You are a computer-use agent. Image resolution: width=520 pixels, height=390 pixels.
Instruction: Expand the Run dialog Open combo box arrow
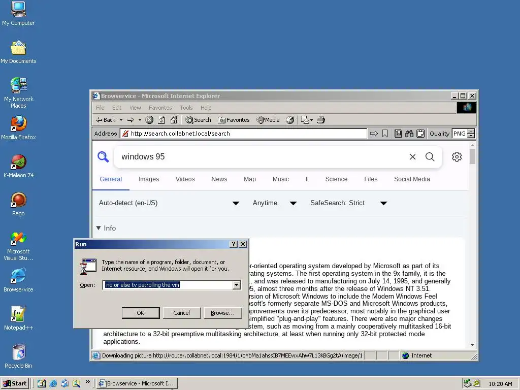(x=236, y=285)
